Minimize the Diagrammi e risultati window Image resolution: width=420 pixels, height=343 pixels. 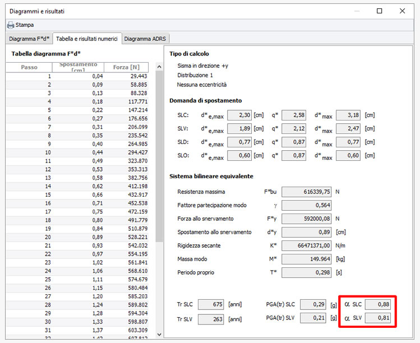click(357, 11)
